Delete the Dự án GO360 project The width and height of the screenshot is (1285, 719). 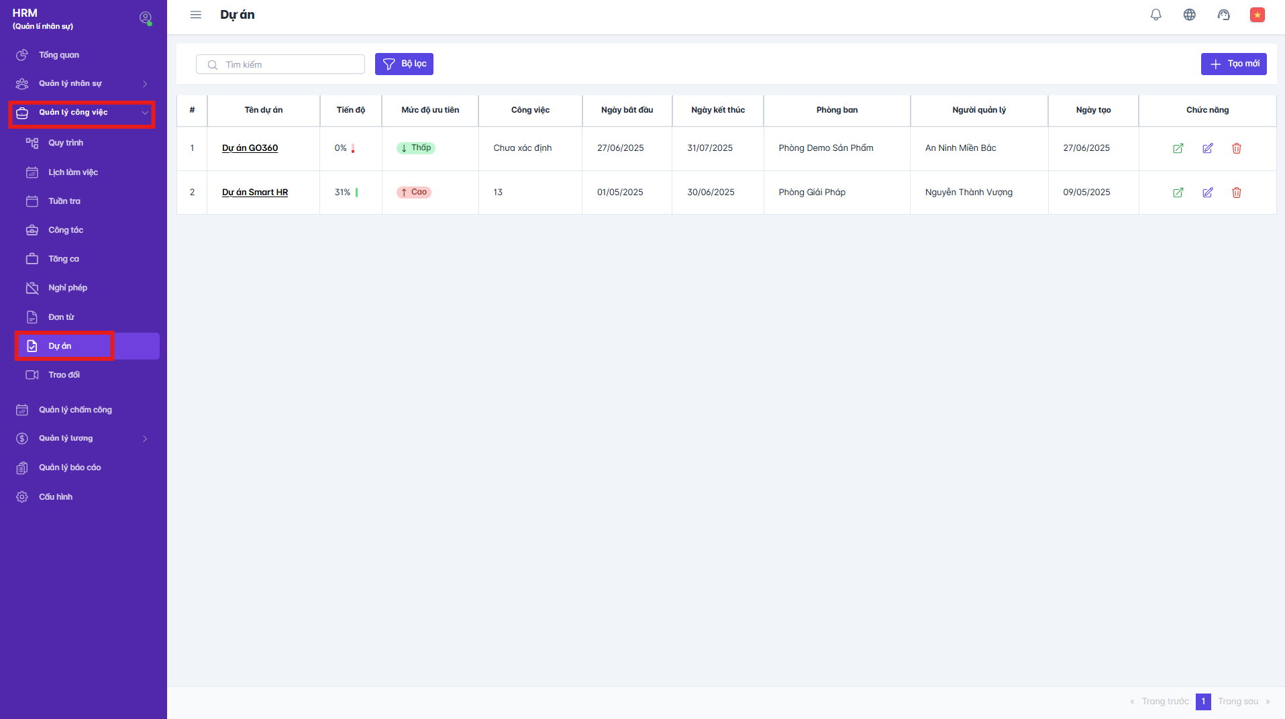[x=1236, y=148]
